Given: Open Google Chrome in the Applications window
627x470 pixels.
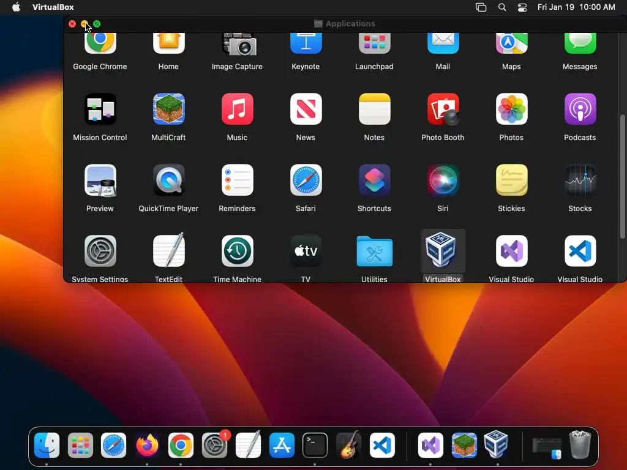Looking at the screenshot, I should pos(100,43).
